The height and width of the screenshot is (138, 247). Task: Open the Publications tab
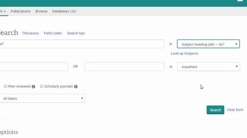tap(20, 11)
